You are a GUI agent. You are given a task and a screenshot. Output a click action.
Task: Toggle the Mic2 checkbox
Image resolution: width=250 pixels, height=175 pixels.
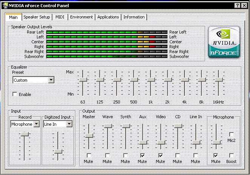(x=232, y=134)
